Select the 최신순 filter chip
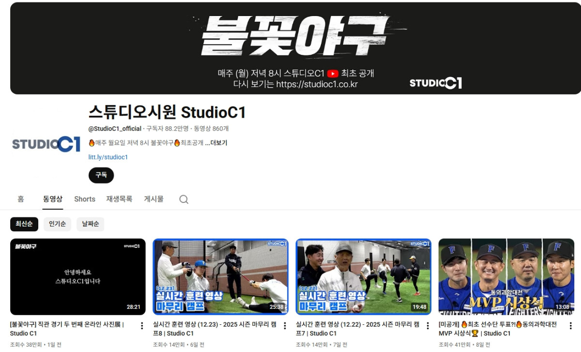581x352 pixels. (x=24, y=224)
